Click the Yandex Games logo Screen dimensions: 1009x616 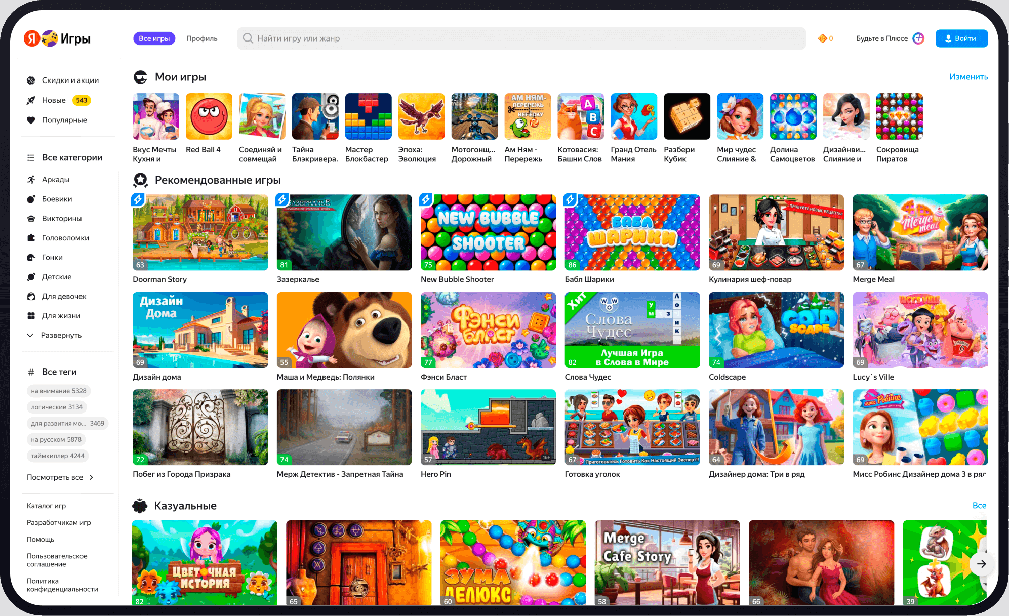(x=57, y=38)
